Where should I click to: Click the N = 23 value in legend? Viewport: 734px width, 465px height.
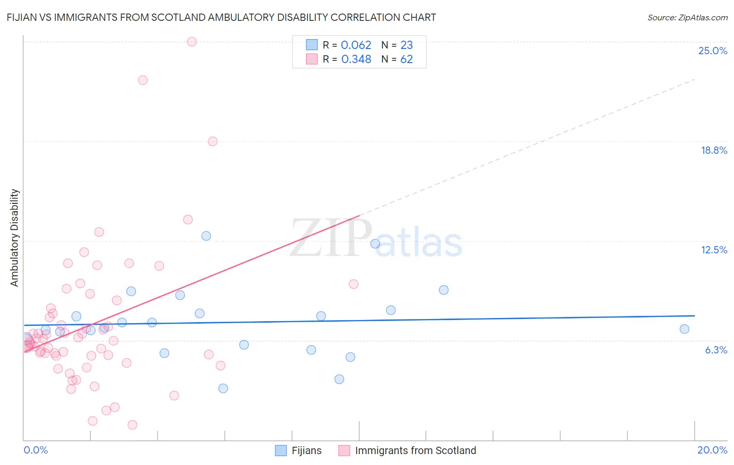click(x=397, y=45)
